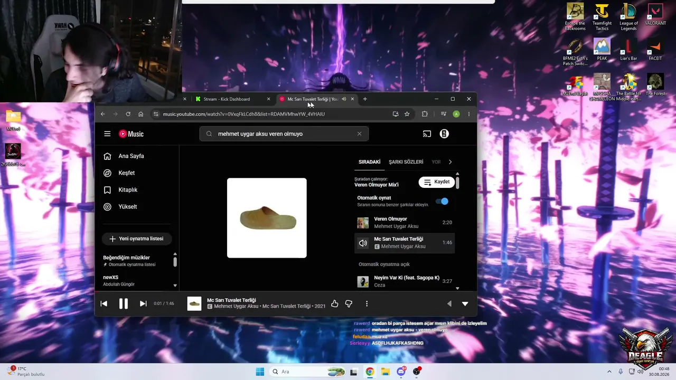Viewport: 676px width, 380px height.
Task: Expand the hidden player controls arrow
Action: tap(449, 303)
